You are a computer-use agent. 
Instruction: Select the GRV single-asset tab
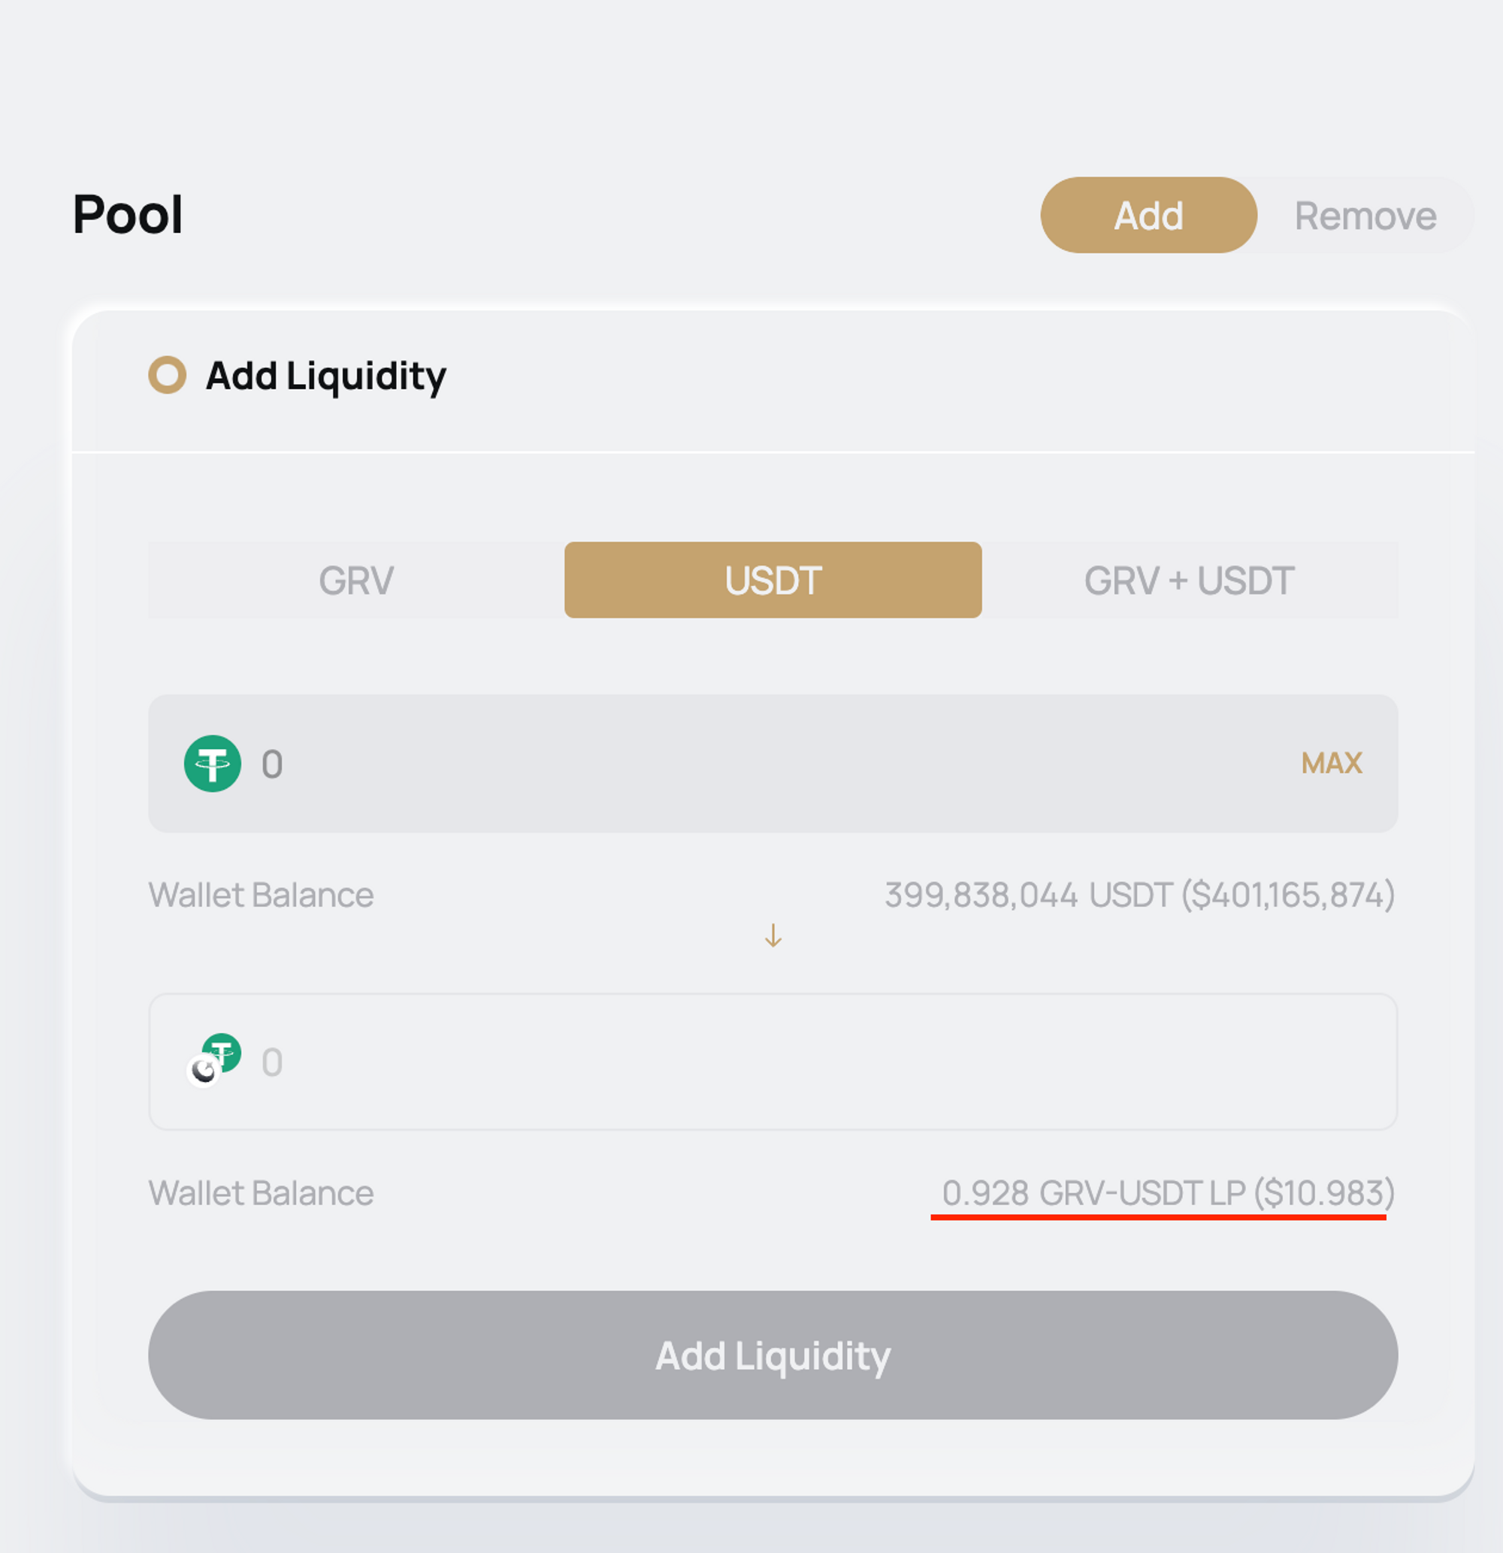(356, 580)
